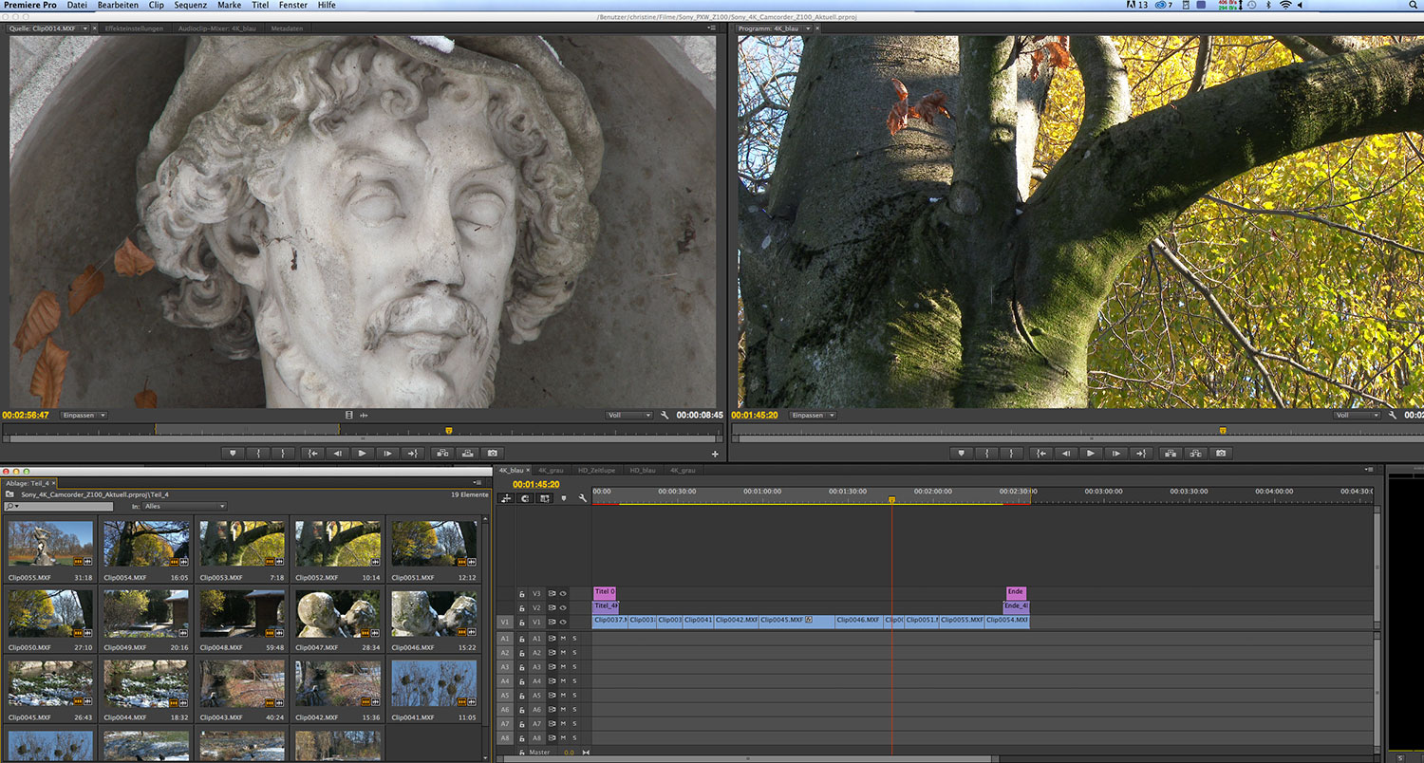Mute audio track A1
The height and width of the screenshot is (763, 1424).
click(563, 639)
